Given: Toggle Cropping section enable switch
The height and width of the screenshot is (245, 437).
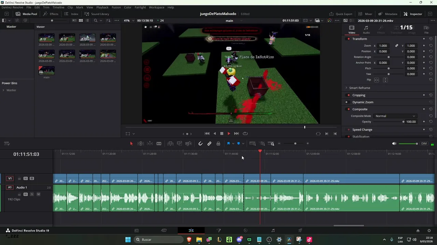Looking at the screenshot, I should tap(348, 95).
